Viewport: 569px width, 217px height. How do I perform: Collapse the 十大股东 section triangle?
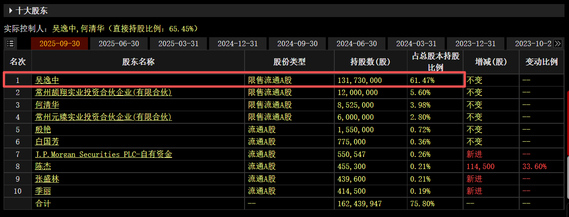click(10, 11)
